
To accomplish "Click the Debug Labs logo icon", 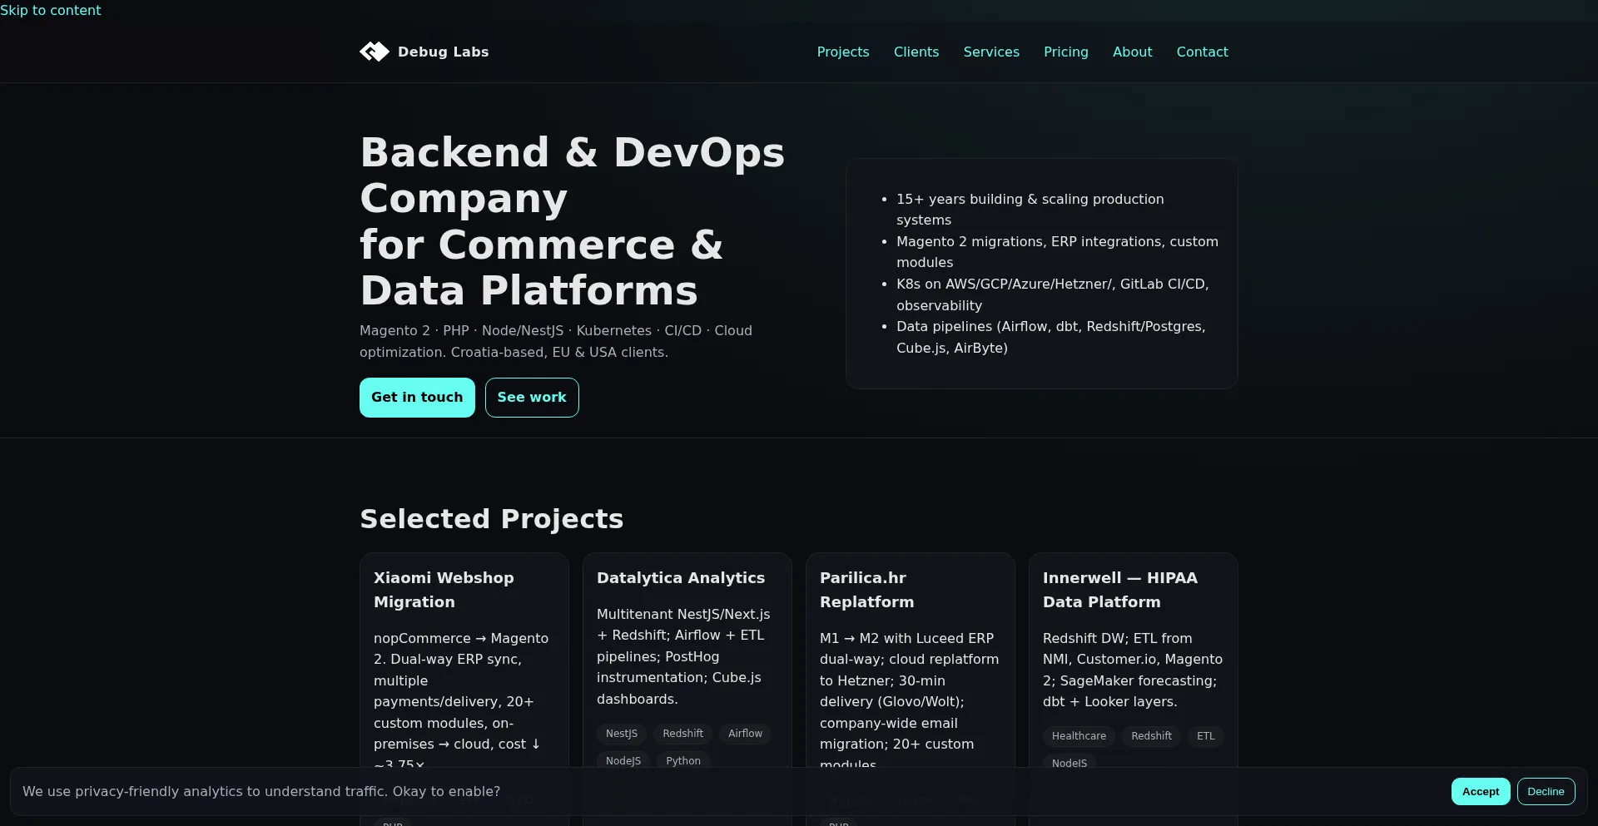I will pos(375,52).
